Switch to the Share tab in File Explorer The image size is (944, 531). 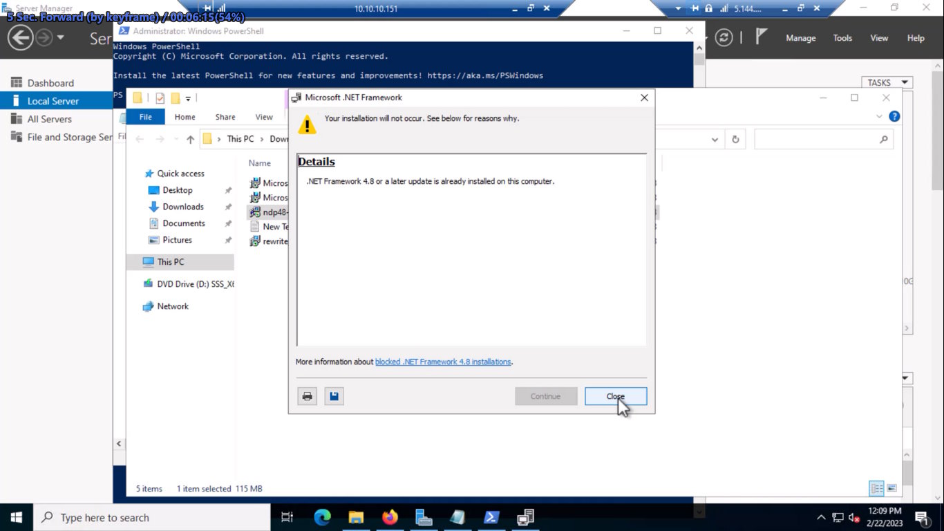[x=225, y=117]
